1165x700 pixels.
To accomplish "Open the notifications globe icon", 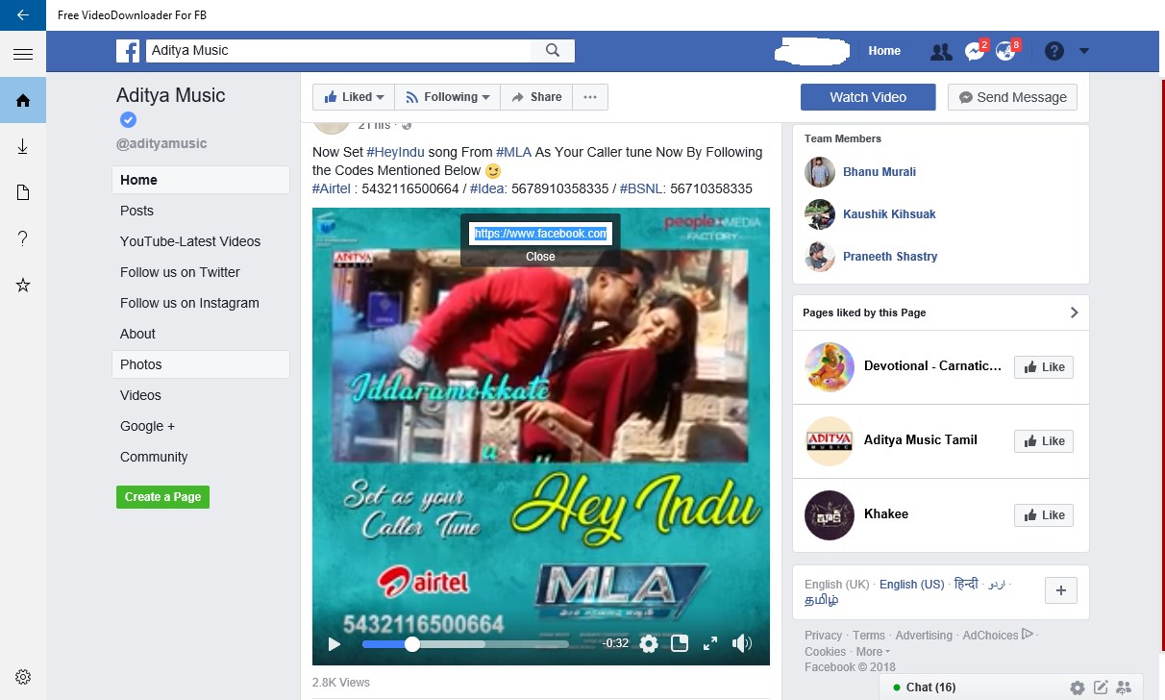I will click(x=1005, y=51).
